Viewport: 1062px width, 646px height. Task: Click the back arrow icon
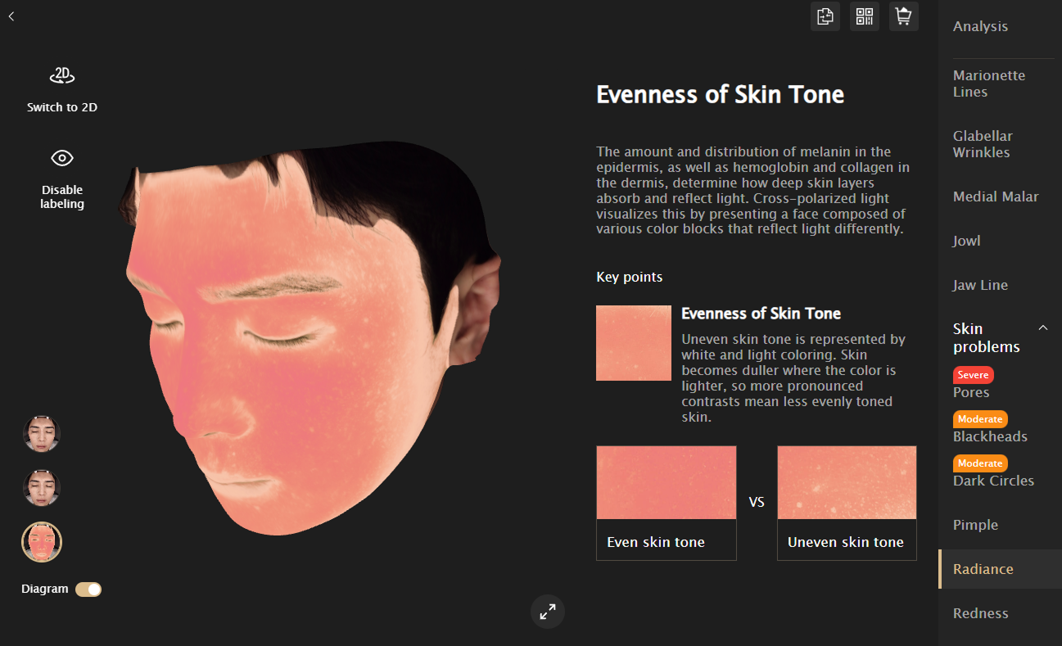tap(11, 16)
